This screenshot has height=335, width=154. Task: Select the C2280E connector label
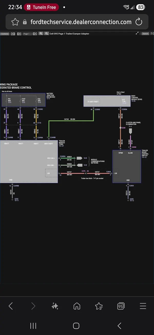point(97,110)
